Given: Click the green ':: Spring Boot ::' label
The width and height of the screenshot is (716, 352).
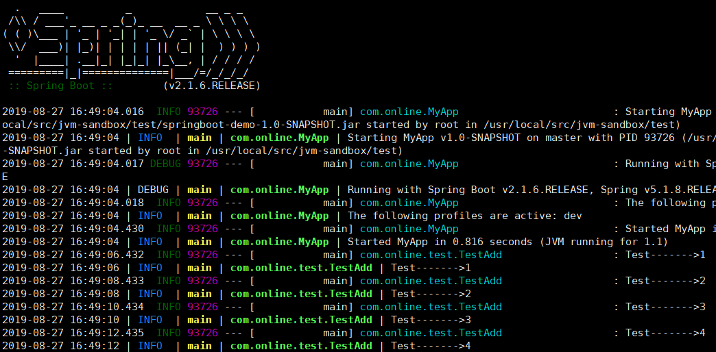Looking at the screenshot, I should tap(60, 86).
